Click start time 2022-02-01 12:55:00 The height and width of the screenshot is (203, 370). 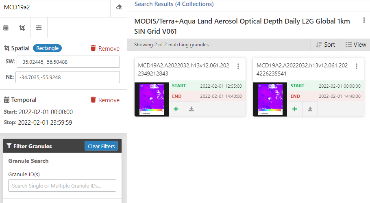point(221,86)
